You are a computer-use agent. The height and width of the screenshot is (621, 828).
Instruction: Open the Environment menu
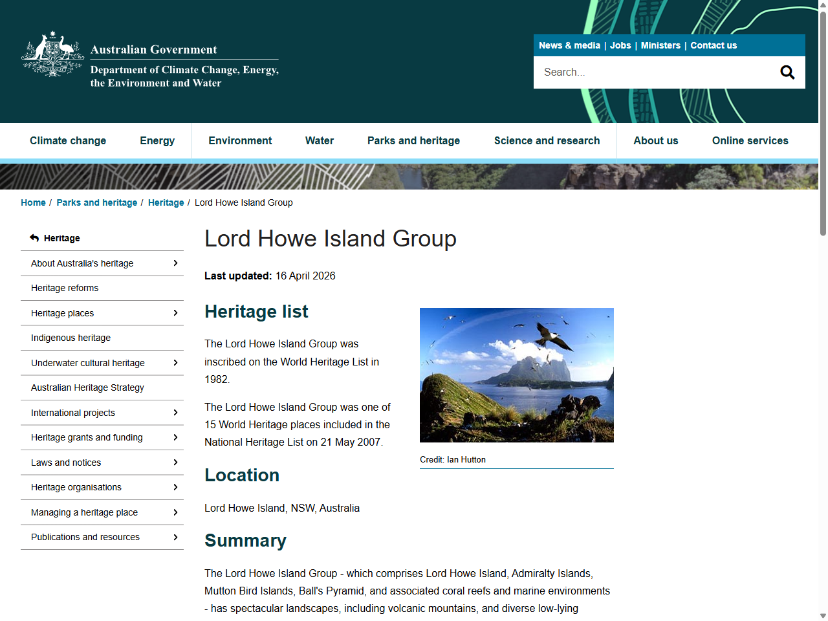pos(240,140)
